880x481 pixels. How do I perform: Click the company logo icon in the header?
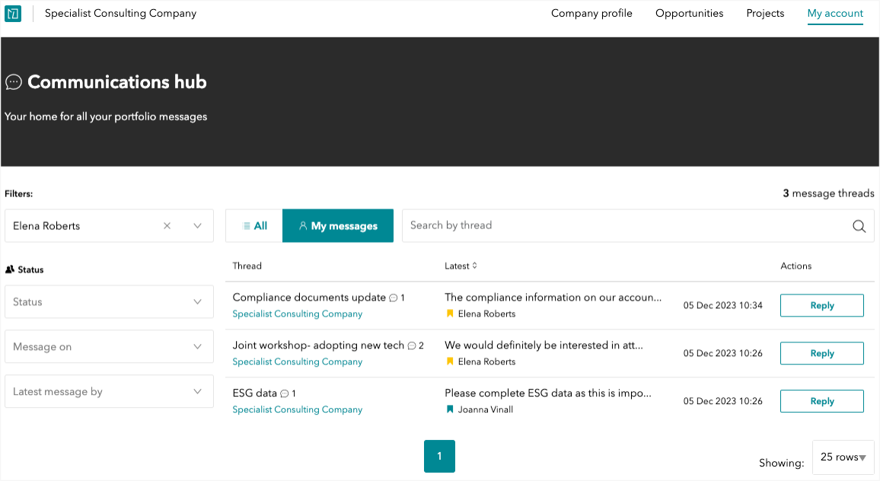tap(12, 14)
